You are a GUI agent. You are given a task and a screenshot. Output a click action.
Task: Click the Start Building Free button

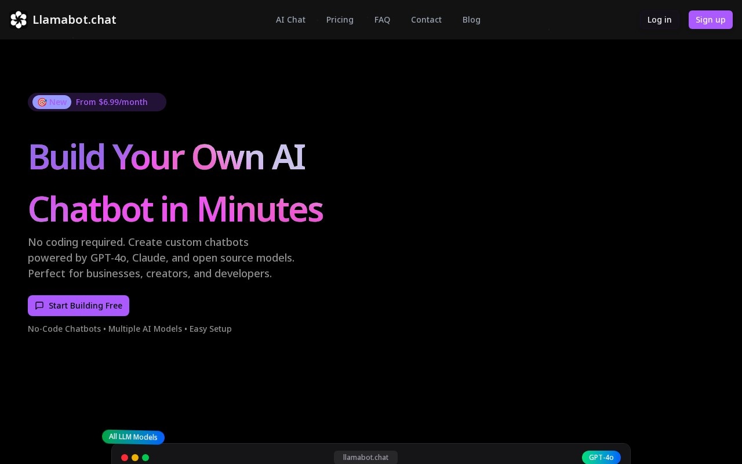tap(78, 306)
